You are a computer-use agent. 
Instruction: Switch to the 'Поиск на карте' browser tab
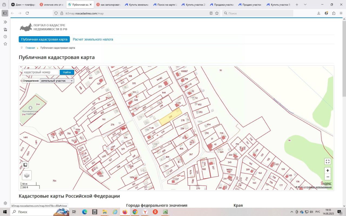pos(165,5)
